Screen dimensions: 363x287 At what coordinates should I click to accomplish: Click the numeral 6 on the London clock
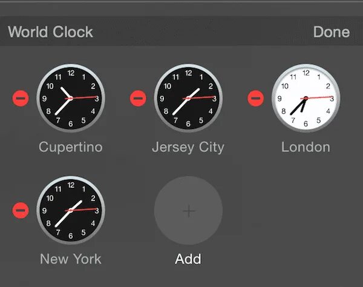pos(306,124)
